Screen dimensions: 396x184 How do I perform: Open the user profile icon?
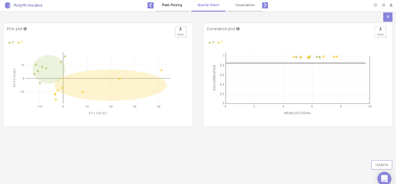(391, 5)
